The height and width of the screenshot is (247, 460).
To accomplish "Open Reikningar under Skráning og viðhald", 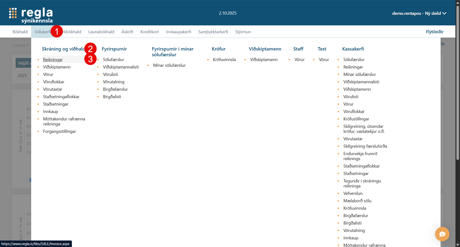I will click(53, 60).
